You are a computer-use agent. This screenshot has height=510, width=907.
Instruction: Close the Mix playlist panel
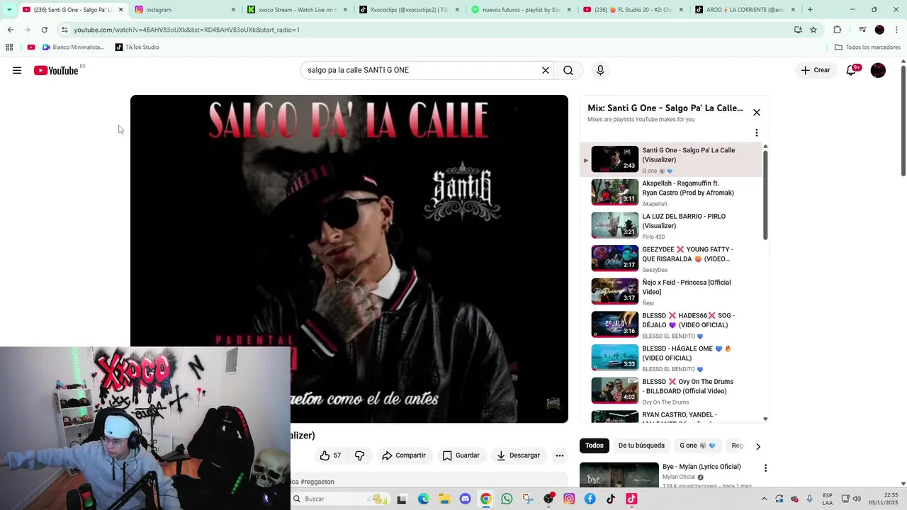point(757,113)
